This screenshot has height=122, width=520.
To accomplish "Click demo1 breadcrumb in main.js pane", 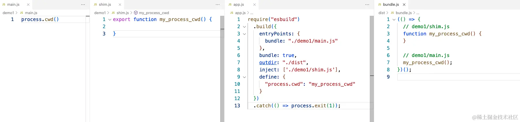I will (x=8, y=13).
